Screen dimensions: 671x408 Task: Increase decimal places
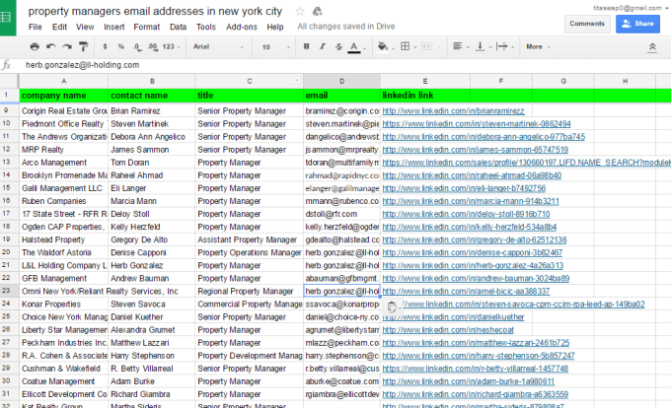click(153, 47)
